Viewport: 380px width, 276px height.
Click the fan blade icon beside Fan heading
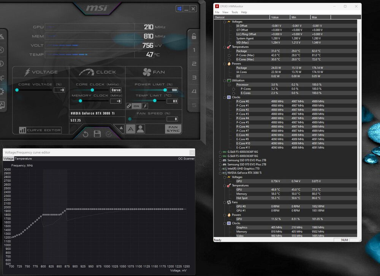[147, 72]
